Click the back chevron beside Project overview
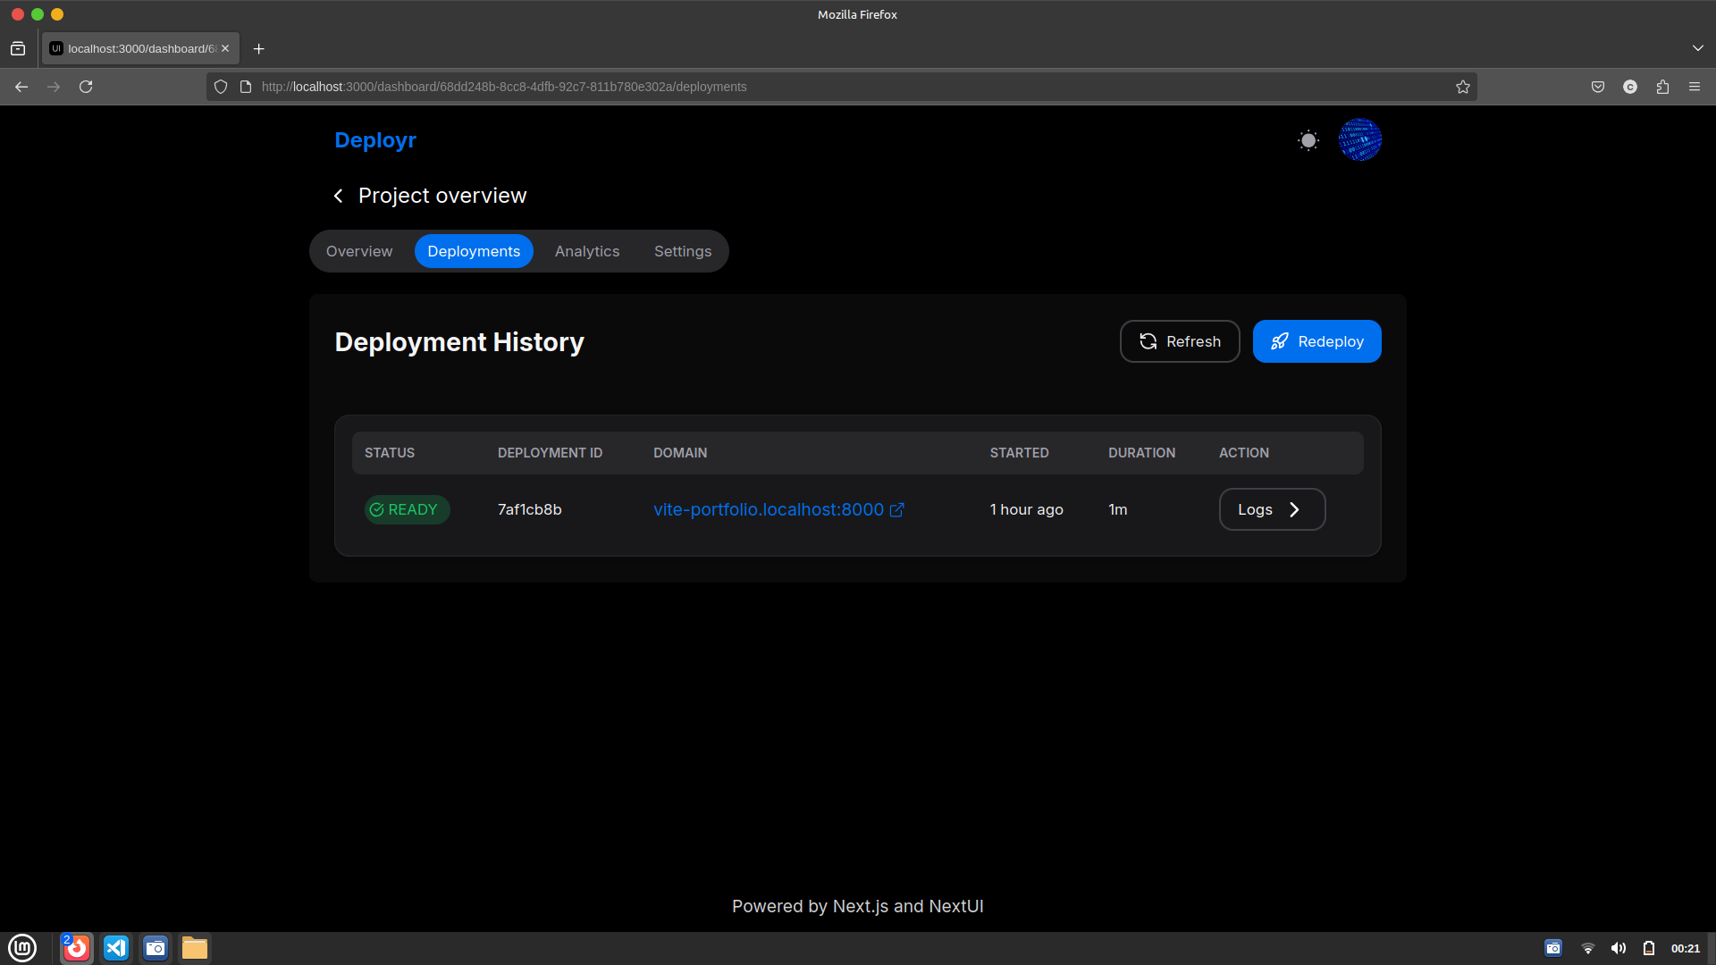 point(339,196)
